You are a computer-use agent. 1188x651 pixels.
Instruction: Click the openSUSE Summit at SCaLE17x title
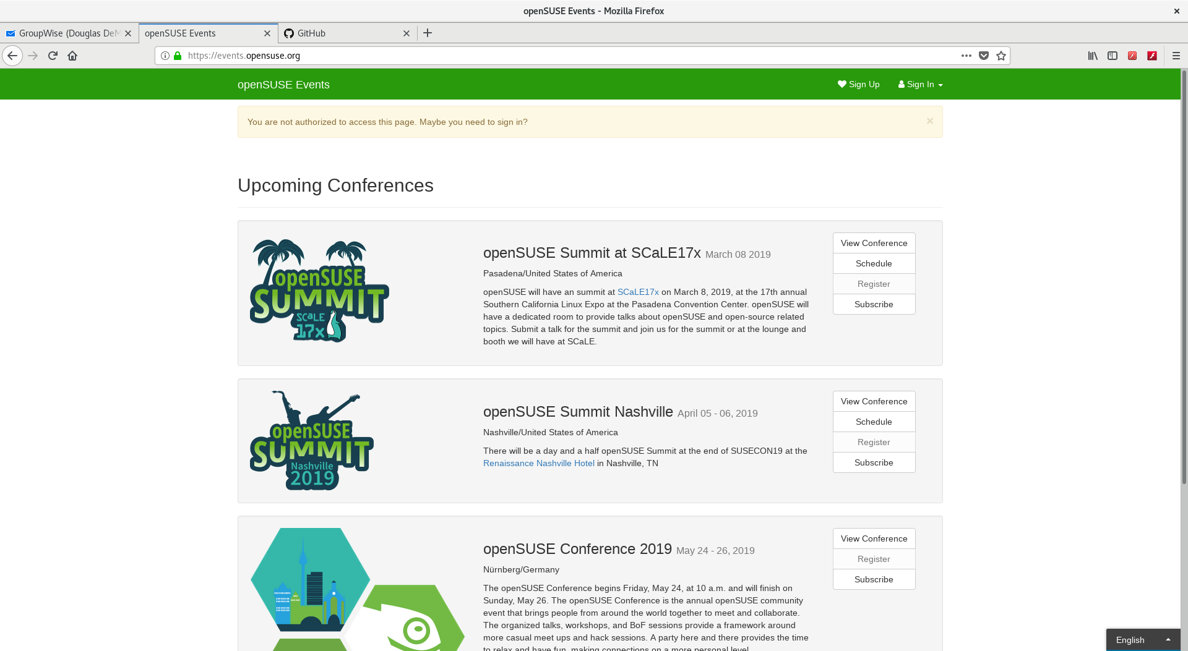(592, 253)
